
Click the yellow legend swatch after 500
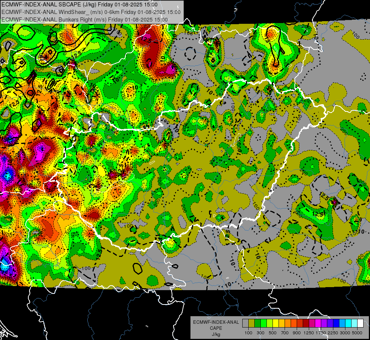point(276,323)
